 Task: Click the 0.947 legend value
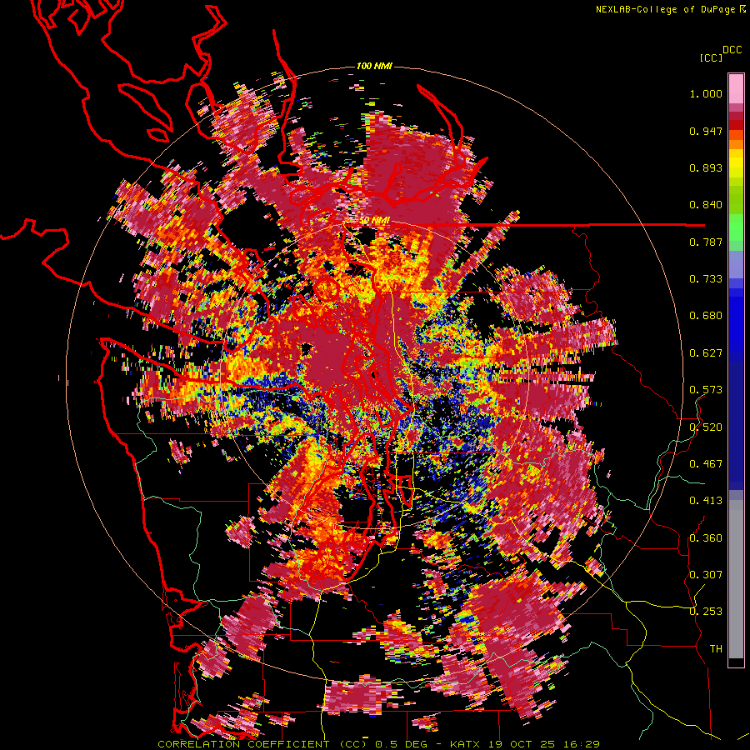[x=706, y=131]
